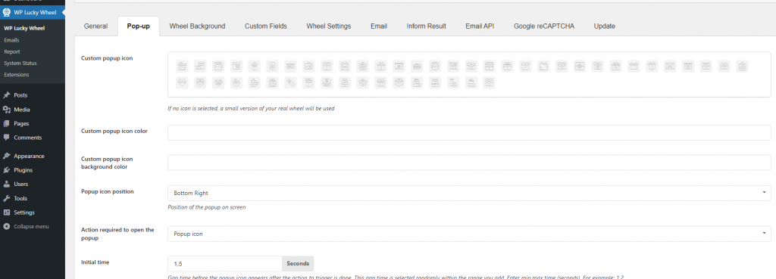Screen dimensions: 776x279
Task: Open the System Status submenu link
Action: pos(20,64)
